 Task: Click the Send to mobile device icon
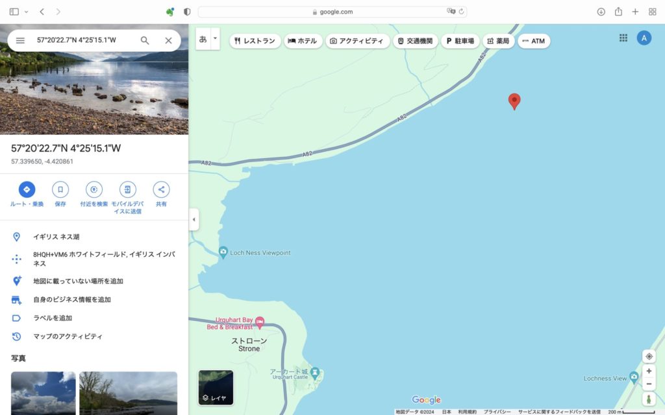point(127,189)
